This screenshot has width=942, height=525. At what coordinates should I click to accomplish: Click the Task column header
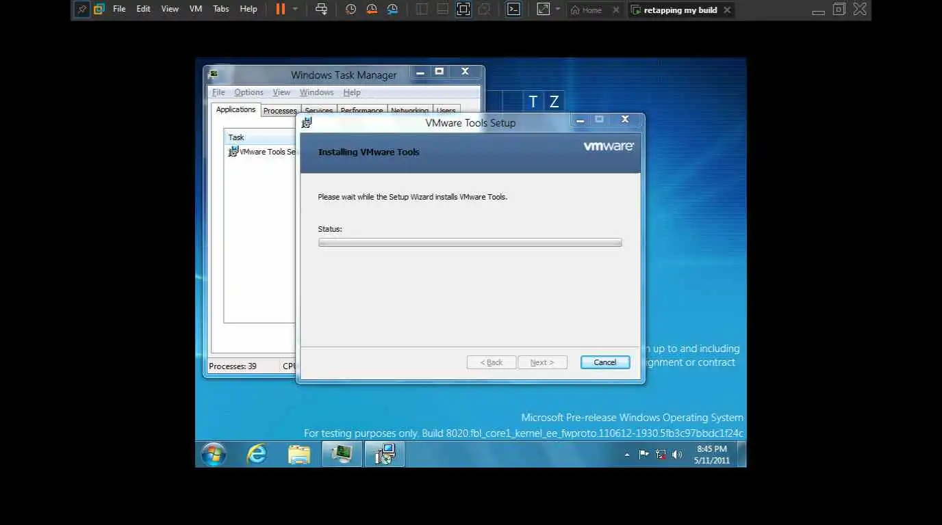260,137
